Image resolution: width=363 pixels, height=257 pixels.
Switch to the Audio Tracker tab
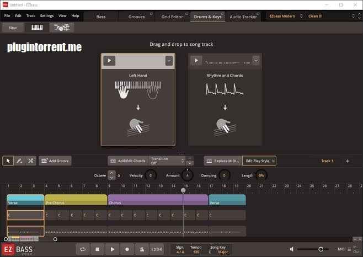tap(243, 17)
